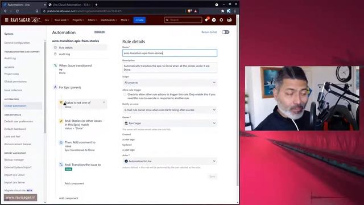Open Issue collectors in sidebar
Image resolution: width=364 pixels, height=205 pixels.
(13, 90)
